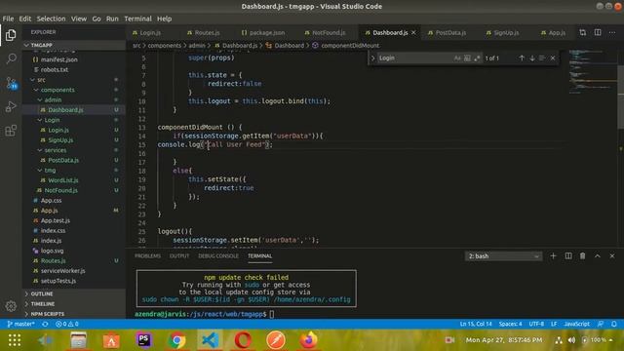
Task: Click LF end of line setting
Action: [x=554, y=324]
